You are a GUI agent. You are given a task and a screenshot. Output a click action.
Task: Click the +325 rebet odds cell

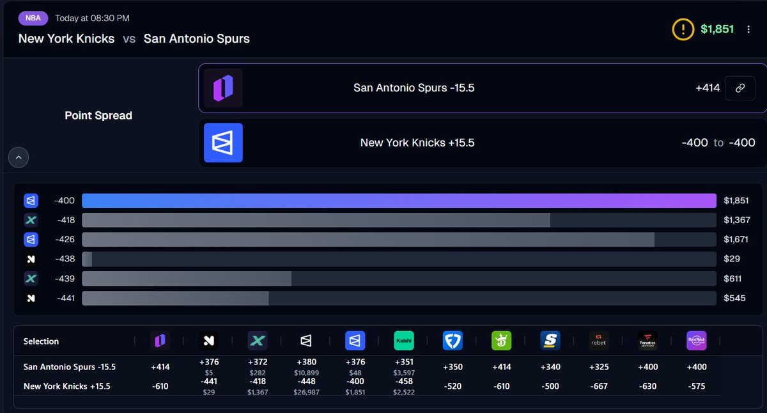599,368
